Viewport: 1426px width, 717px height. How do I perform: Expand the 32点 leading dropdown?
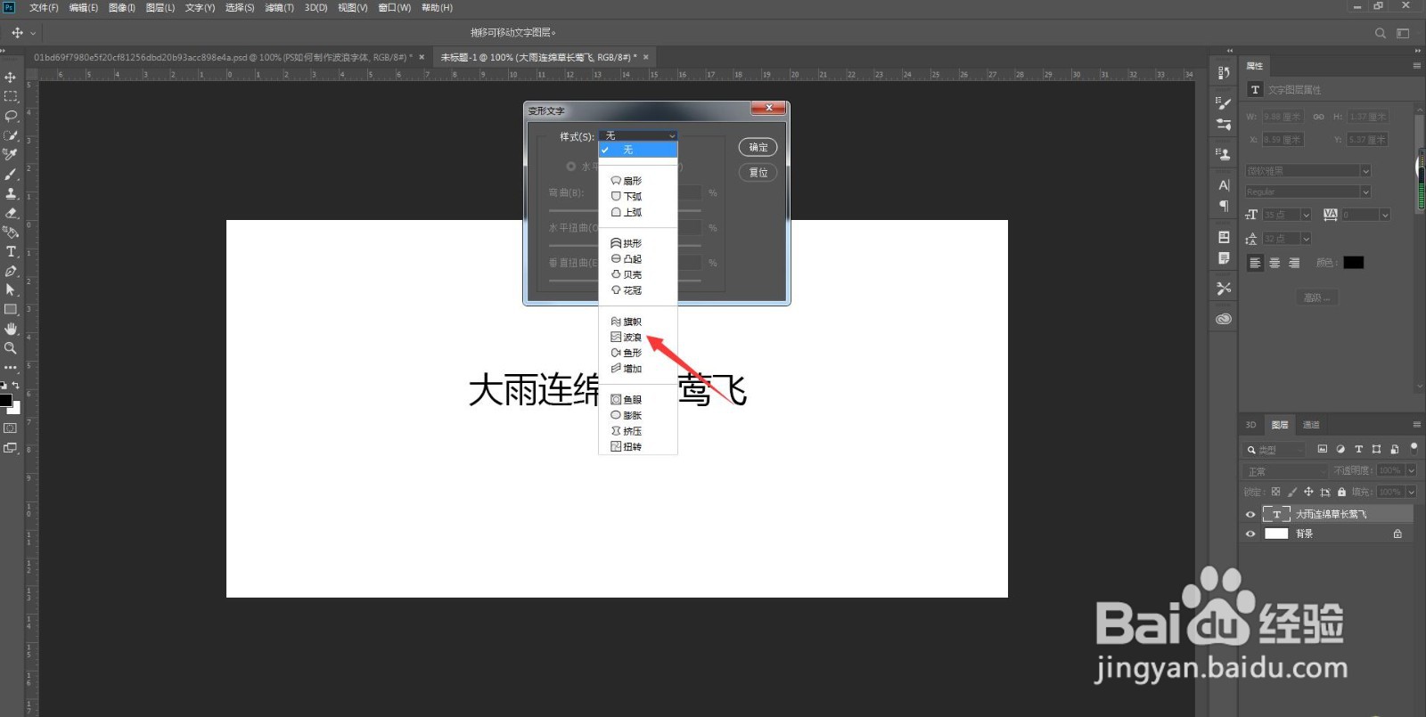click(1307, 239)
